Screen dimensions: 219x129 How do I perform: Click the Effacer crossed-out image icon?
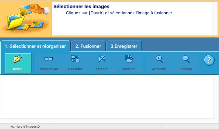102,58
